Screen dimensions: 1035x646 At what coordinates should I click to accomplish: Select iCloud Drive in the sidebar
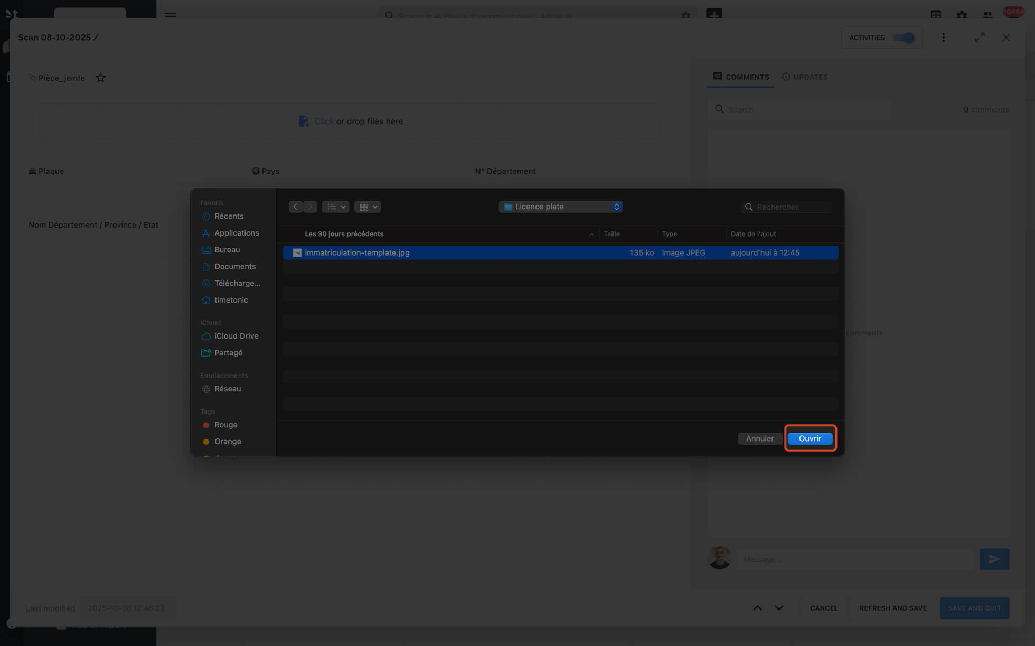click(236, 336)
